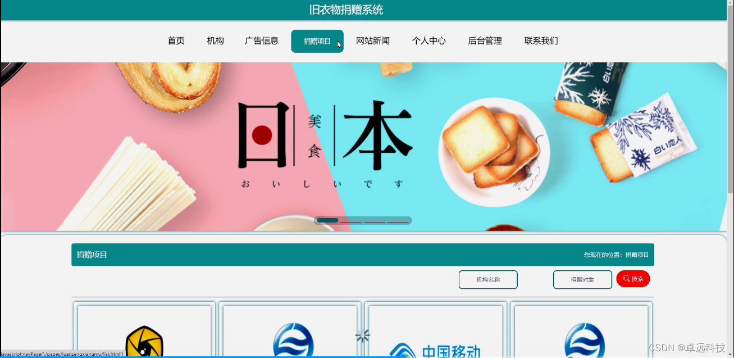The width and height of the screenshot is (734, 358).
Task: Open 广告信息 page
Action: tap(262, 41)
